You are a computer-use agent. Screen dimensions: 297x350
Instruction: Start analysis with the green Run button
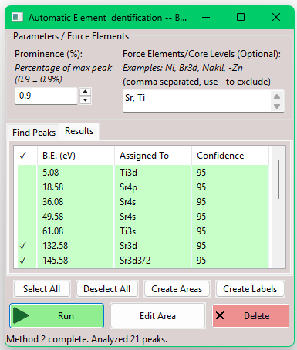[56, 315]
